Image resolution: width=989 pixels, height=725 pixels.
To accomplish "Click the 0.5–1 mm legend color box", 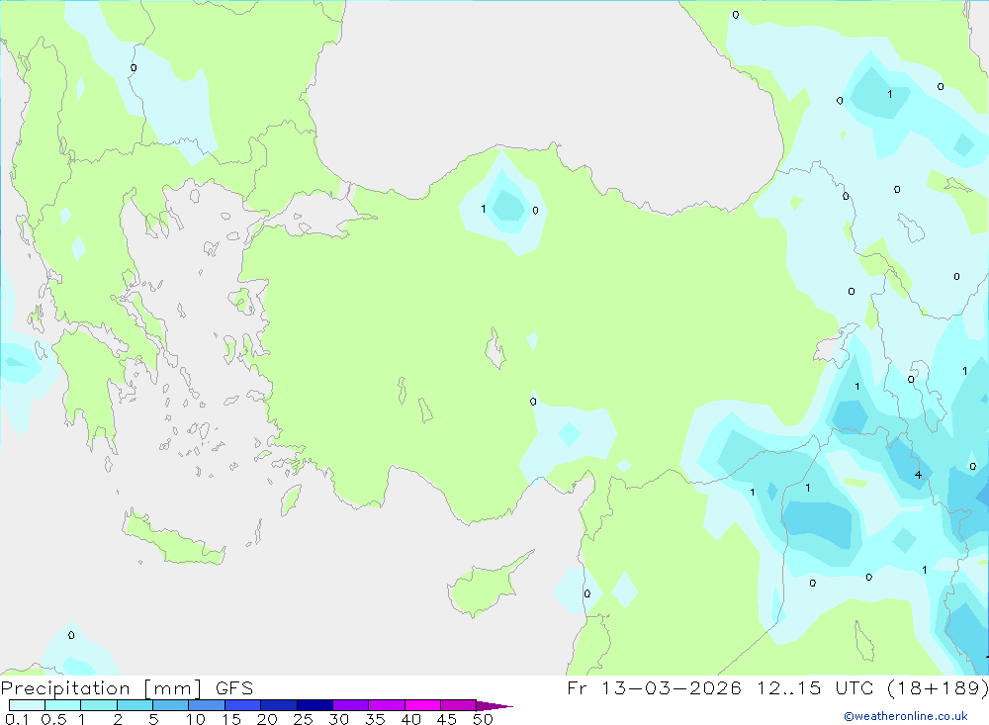I will point(62,705).
